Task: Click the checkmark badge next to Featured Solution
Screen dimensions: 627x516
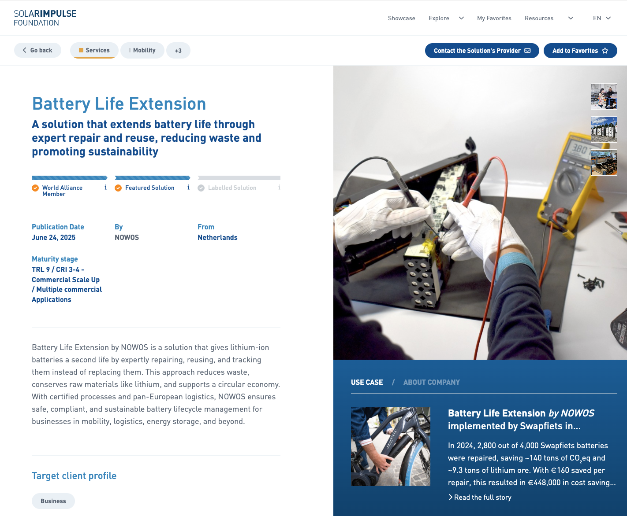Action: (118, 188)
